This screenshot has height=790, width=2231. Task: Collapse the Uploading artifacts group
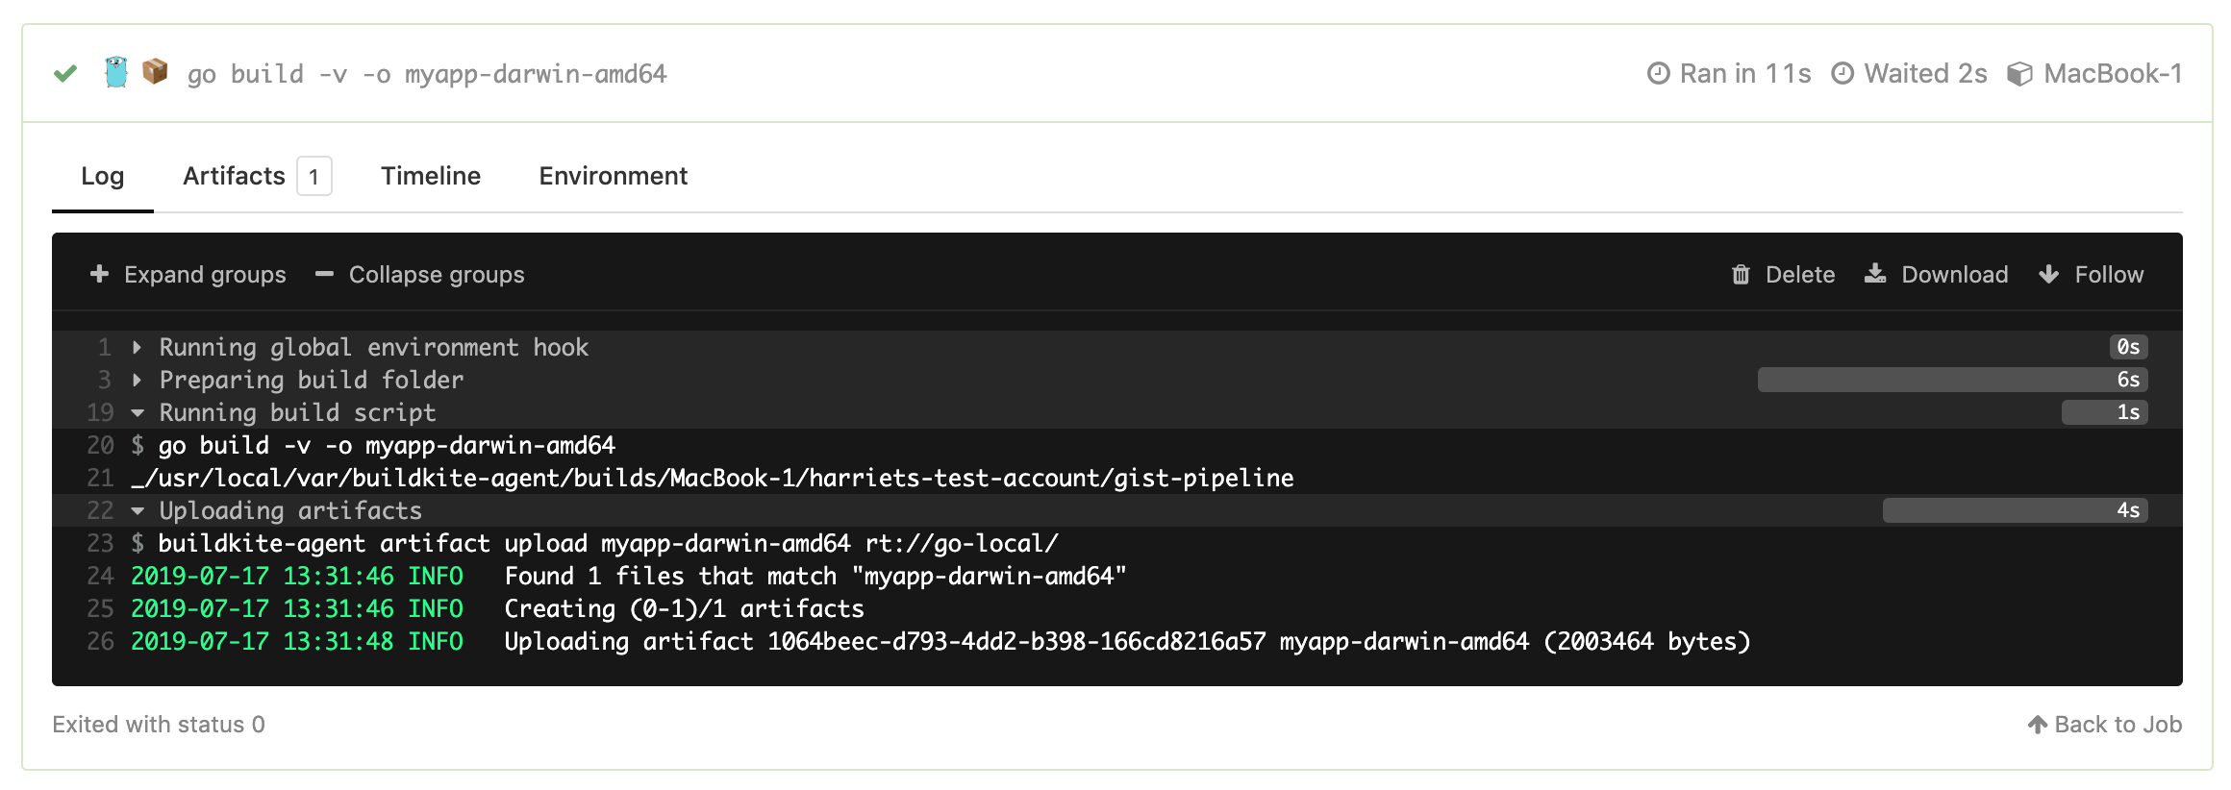point(137,510)
